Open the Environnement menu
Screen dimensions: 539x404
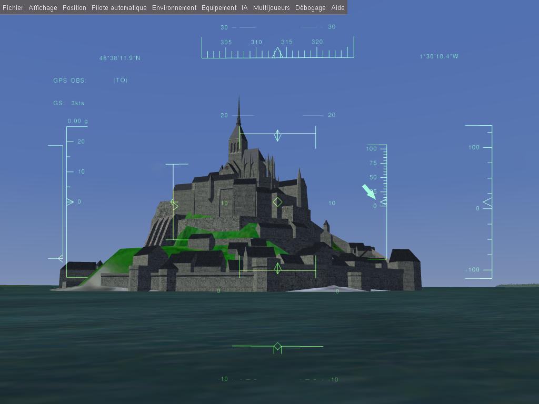174,7
